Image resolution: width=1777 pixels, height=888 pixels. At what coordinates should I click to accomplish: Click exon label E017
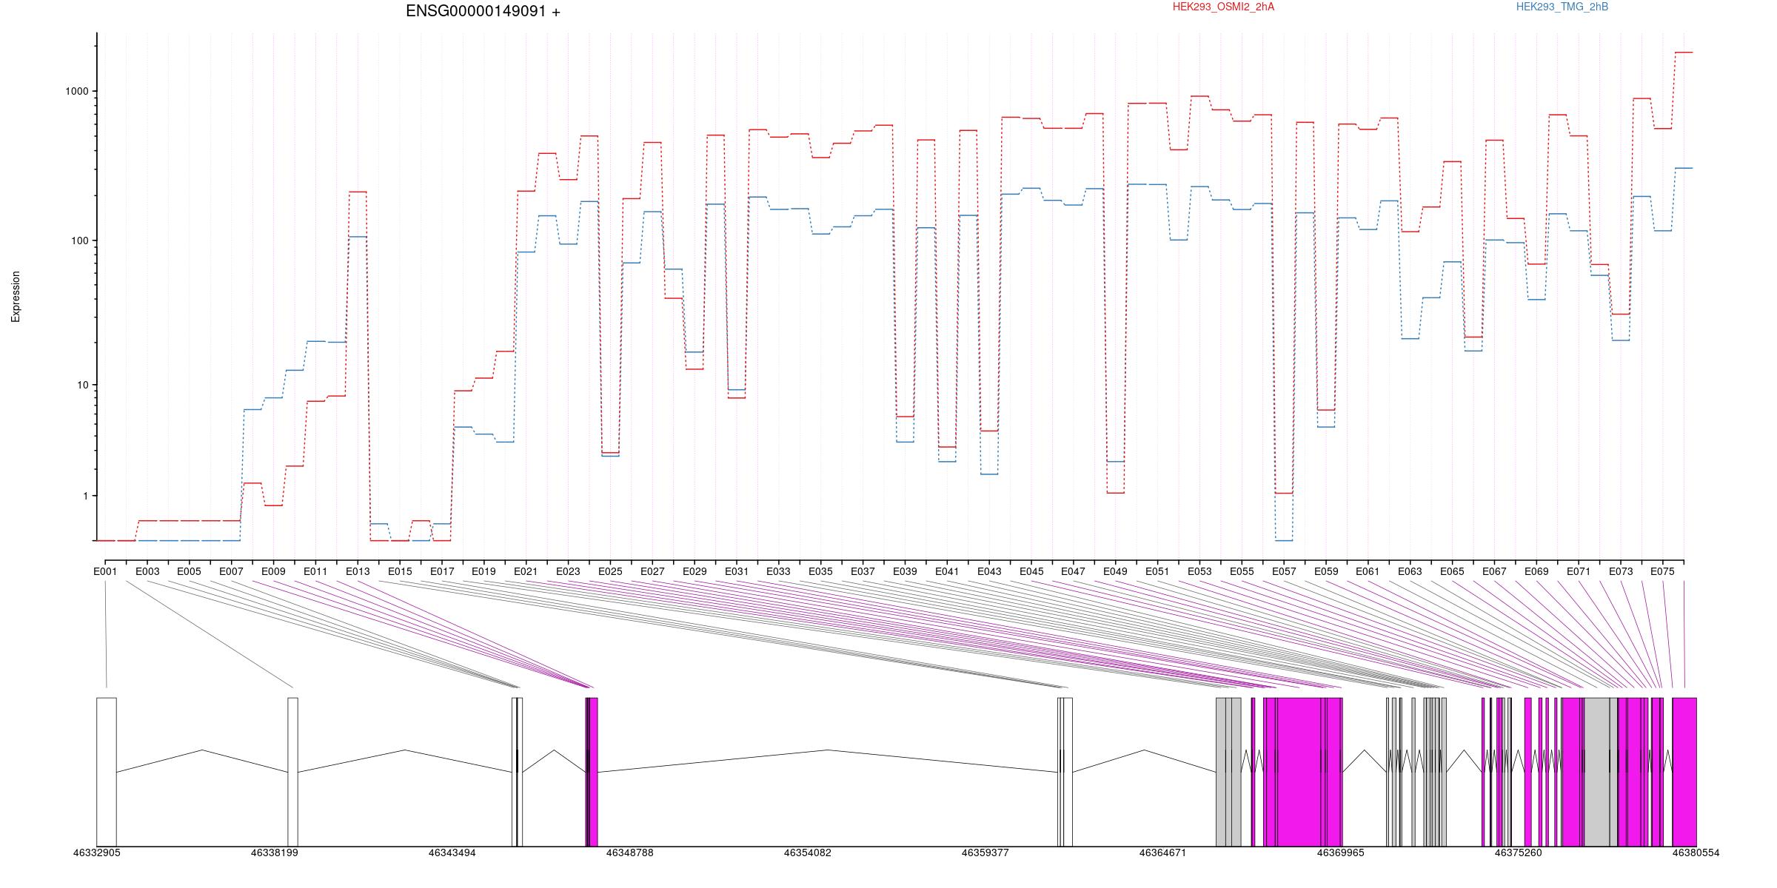pyautogui.click(x=442, y=571)
